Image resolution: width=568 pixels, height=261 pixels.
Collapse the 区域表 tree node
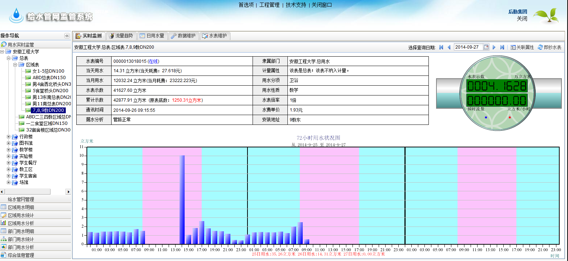[x=15, y=65]
